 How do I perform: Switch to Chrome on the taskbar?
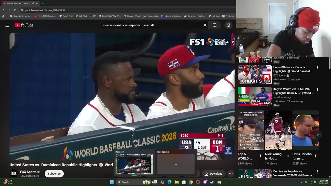click(191, 182)
